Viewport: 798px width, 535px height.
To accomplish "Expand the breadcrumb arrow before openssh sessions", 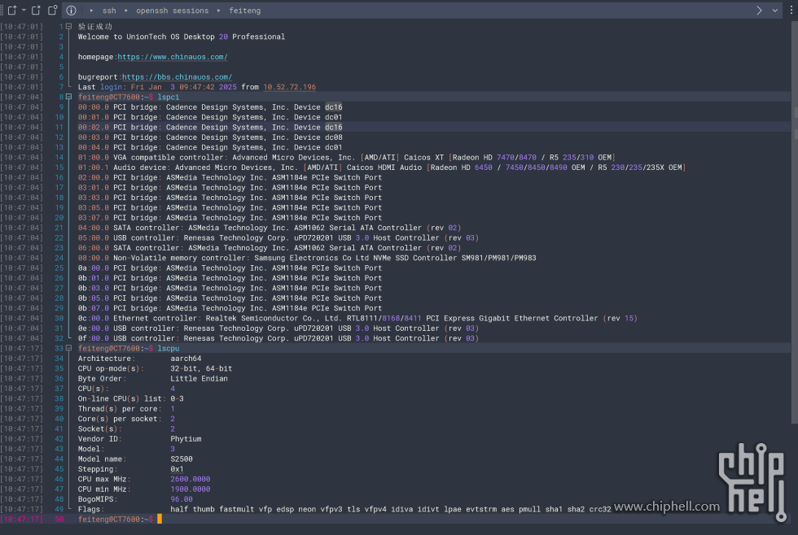I will (125, 10).
